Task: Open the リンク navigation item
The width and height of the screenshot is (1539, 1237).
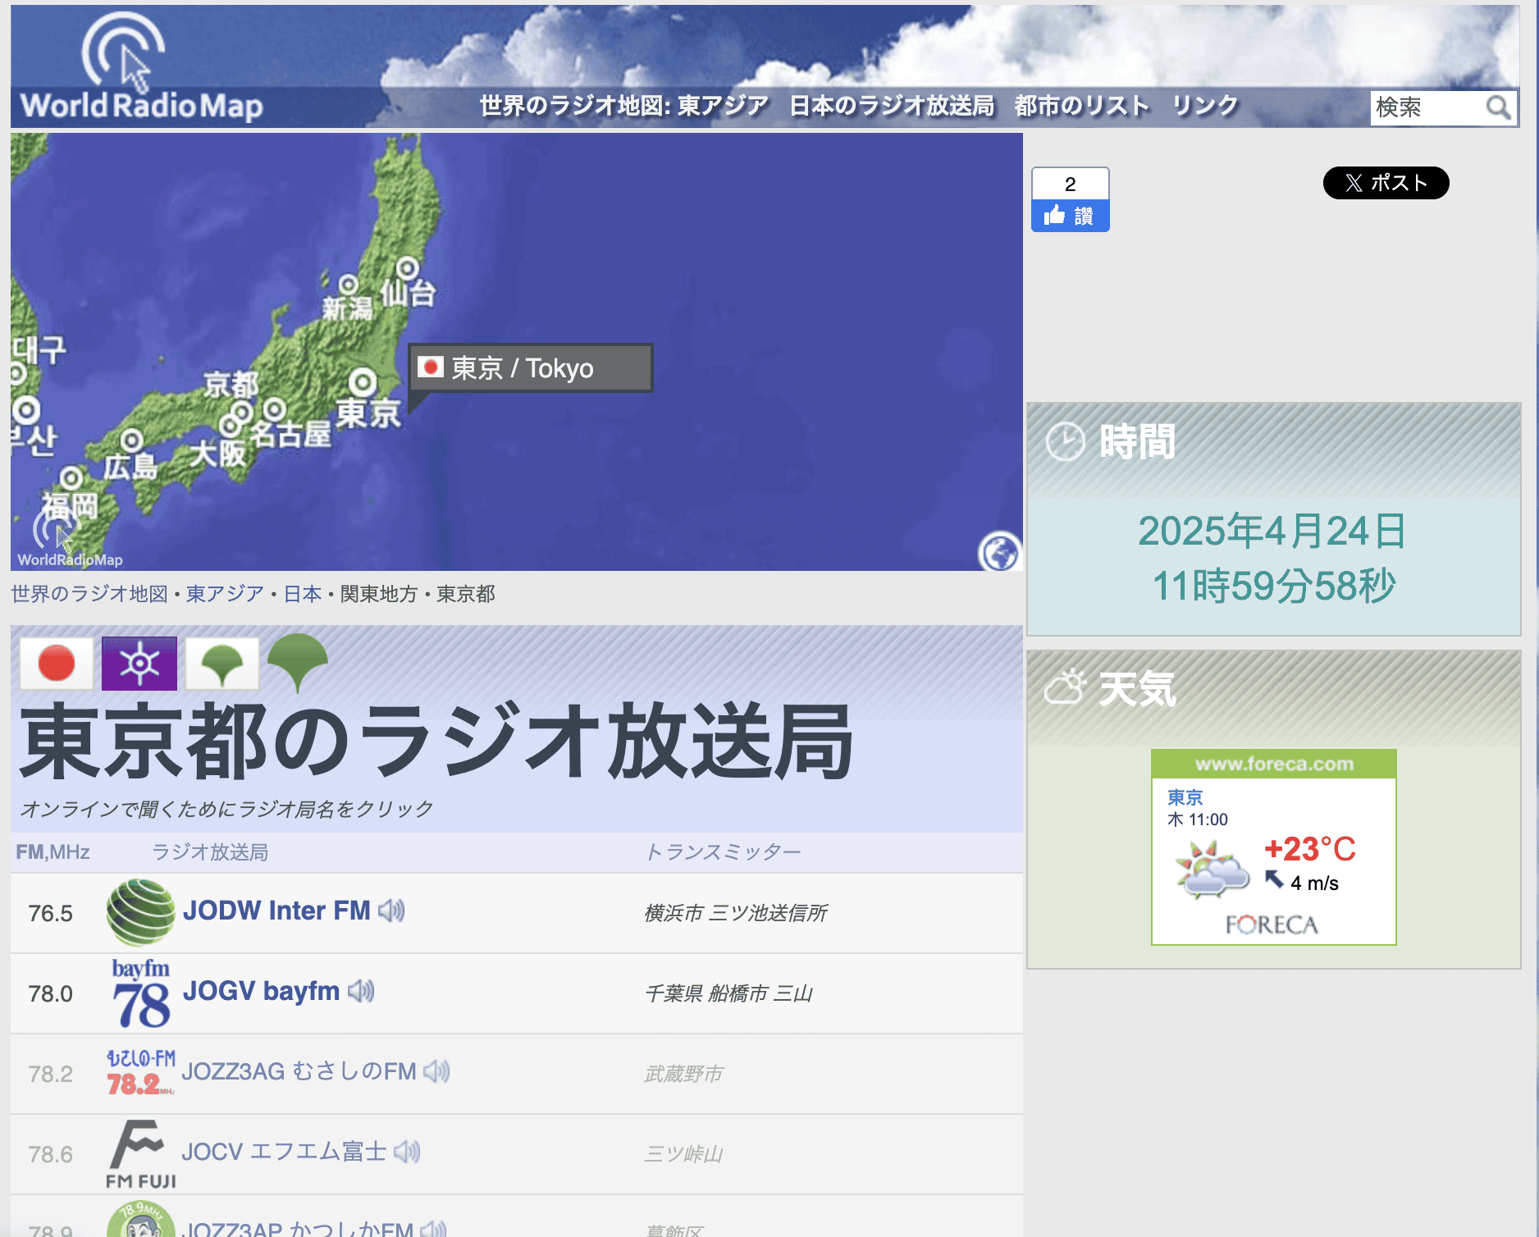Action: pyautogui.click(x=1204, y=106)
